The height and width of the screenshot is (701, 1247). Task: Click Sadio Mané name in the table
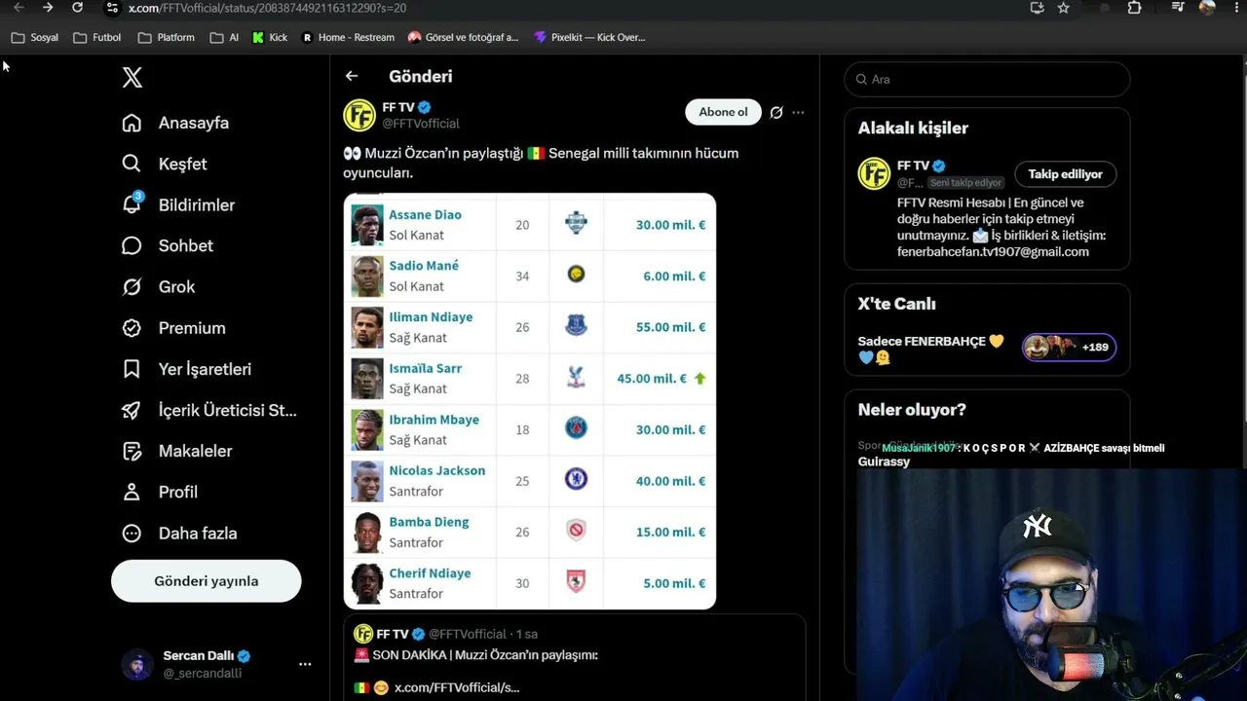pos(424,266)
